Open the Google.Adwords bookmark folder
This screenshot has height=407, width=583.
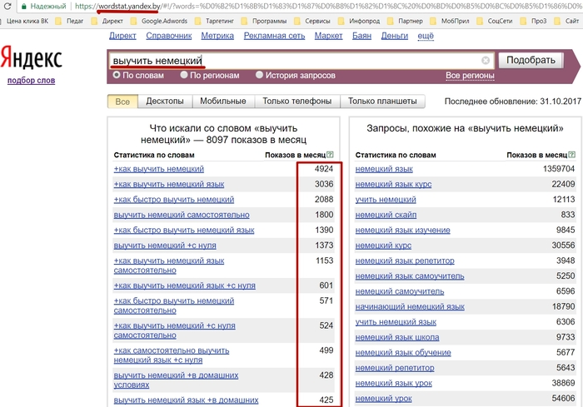click(159, 21)
